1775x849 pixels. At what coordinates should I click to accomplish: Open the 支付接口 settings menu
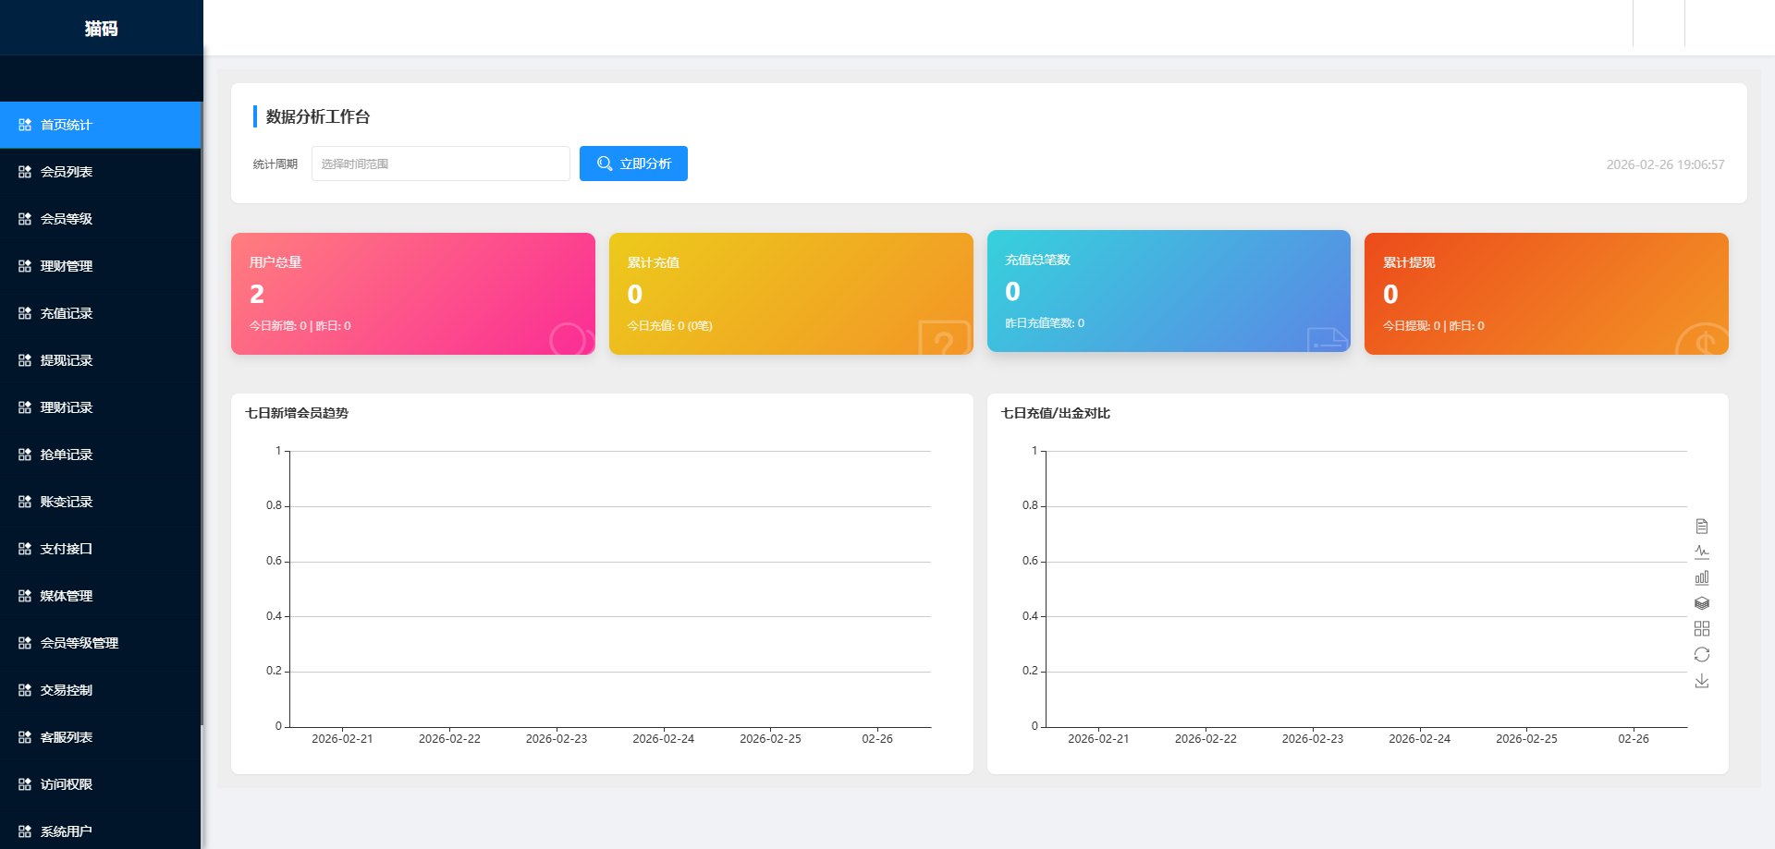[67, 549]
